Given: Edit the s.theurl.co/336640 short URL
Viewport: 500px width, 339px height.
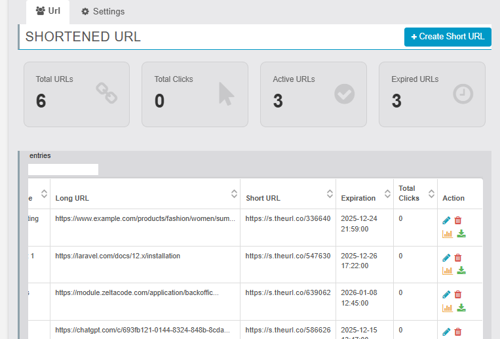Looking at the screenshot, I should coord(446,221).
